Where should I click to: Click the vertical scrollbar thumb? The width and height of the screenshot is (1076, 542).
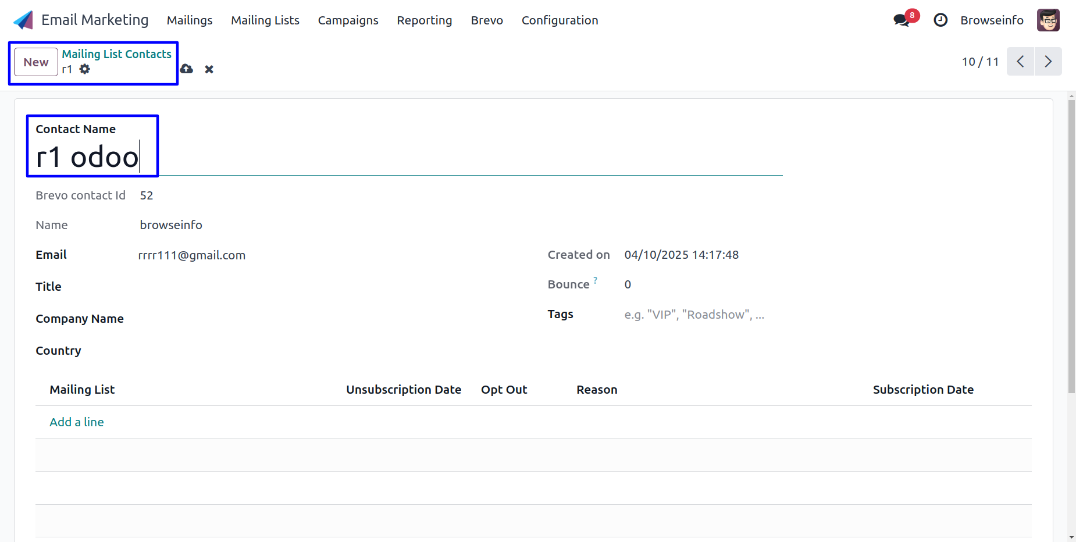tap(1071, 247)
